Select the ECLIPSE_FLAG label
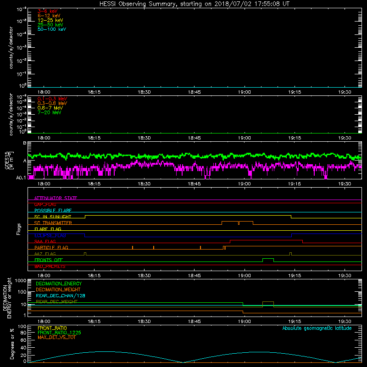Viewport: 367px width, 367px height. (50, 235)
